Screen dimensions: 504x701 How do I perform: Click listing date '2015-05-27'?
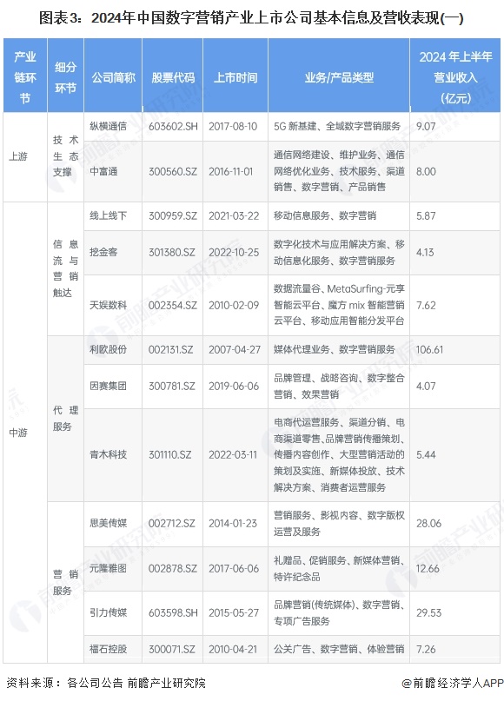[234, 612]
